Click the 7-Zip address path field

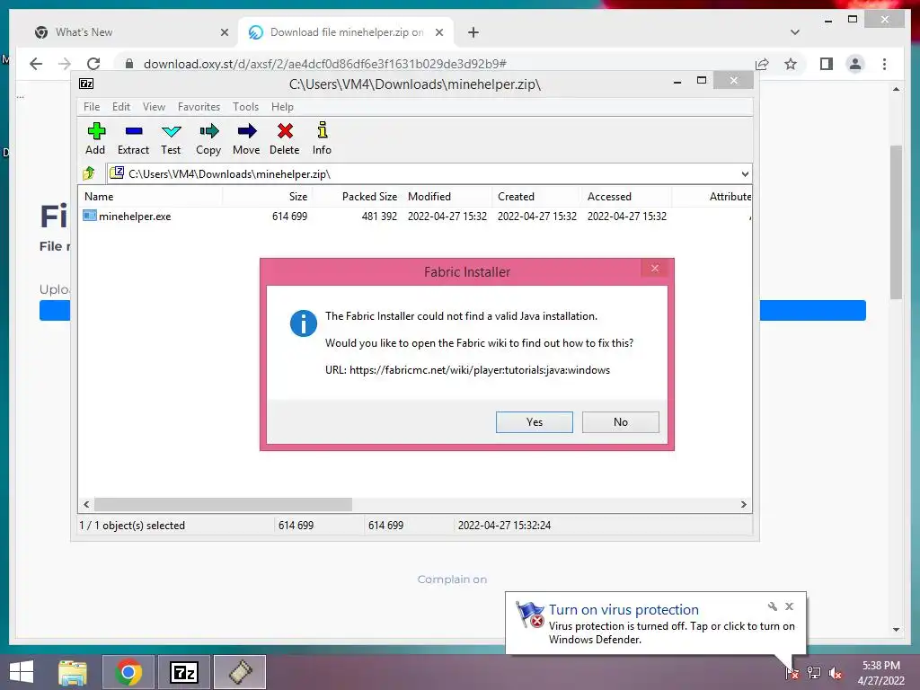422,173
